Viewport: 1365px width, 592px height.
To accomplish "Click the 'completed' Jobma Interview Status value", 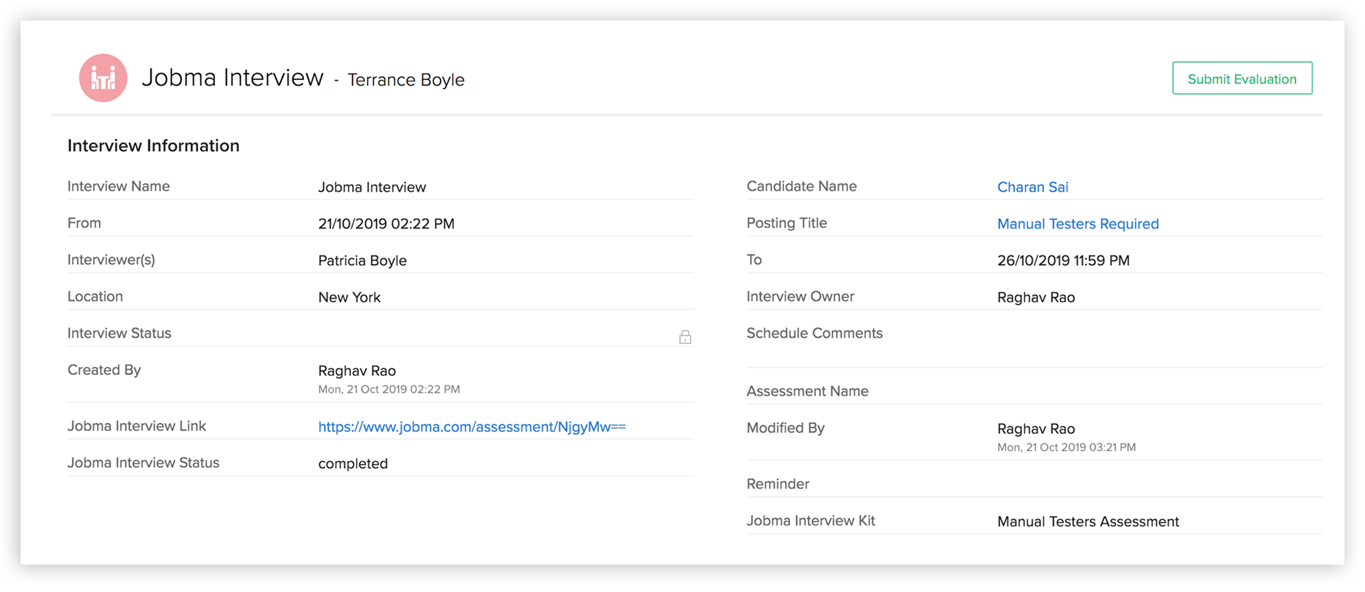I will coord(353,464).
